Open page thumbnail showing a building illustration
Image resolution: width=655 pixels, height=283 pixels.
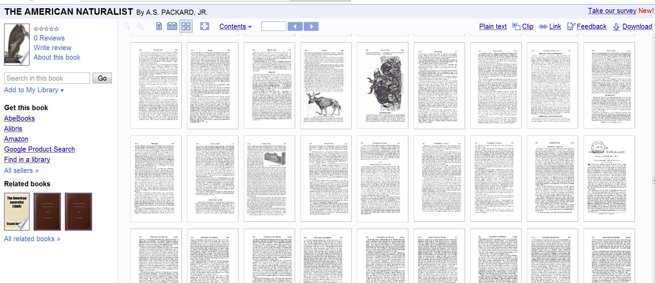click(x=269, y=179)
